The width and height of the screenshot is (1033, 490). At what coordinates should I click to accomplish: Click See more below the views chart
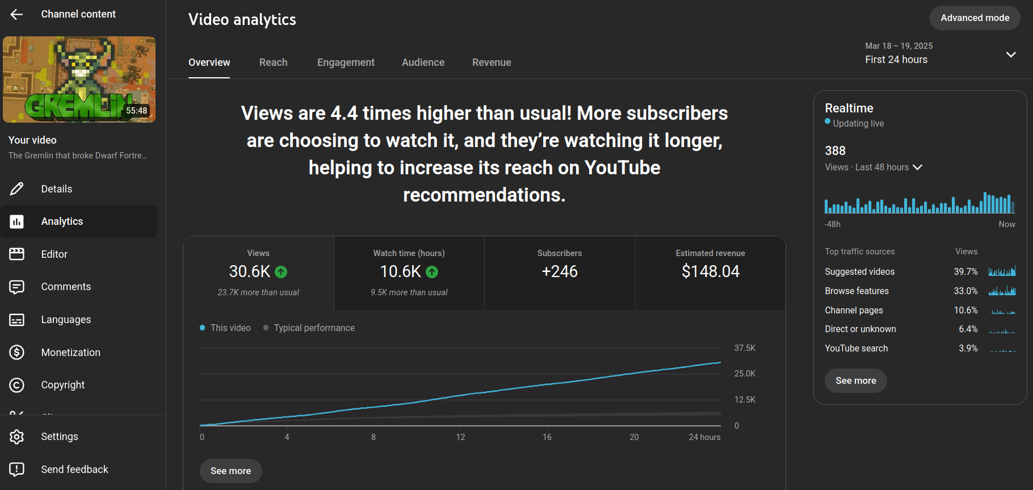pos(230,471)
